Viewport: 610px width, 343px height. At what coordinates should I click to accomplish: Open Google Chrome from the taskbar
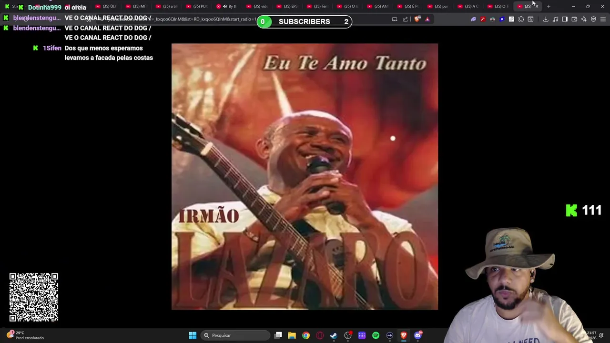306,335
